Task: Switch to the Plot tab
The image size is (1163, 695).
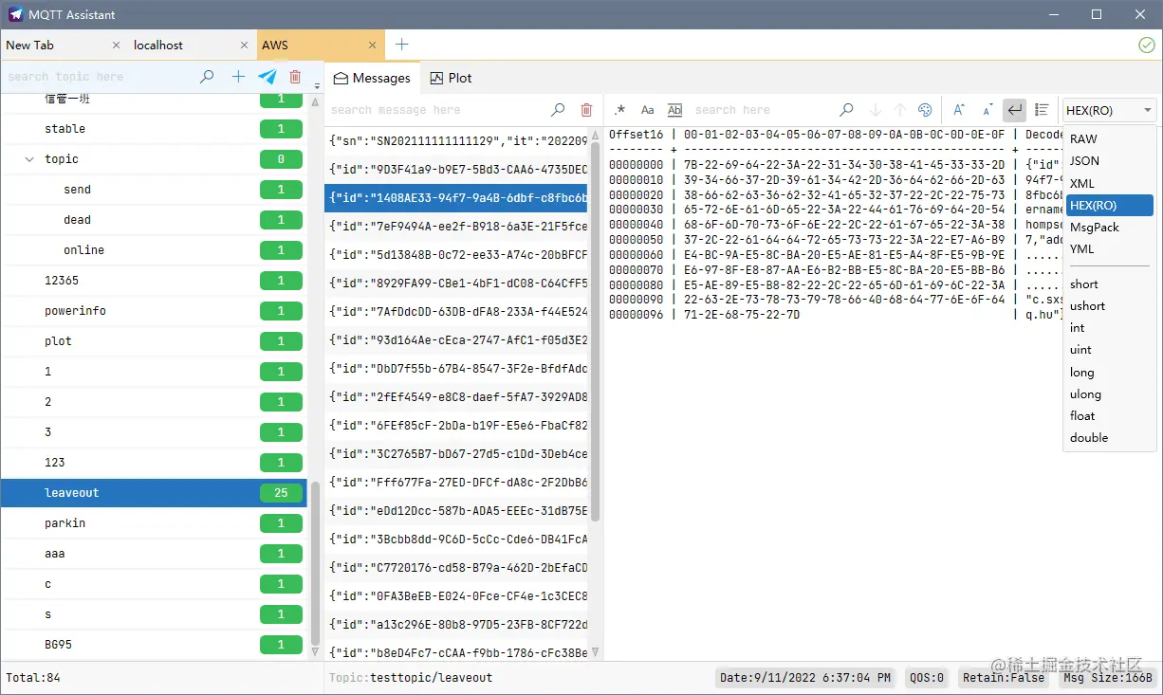Action: [x=451, y=78]
